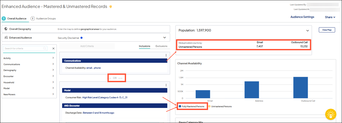Viewport: 342px width, 123px height.
Task: Open Model criteria three-dot menu
Action: 166,85
